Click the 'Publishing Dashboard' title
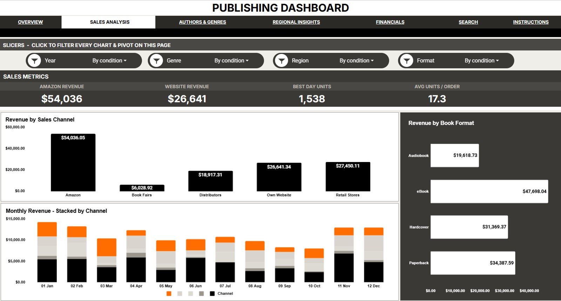This screenshot has width=561, height=301. (280, 8)
